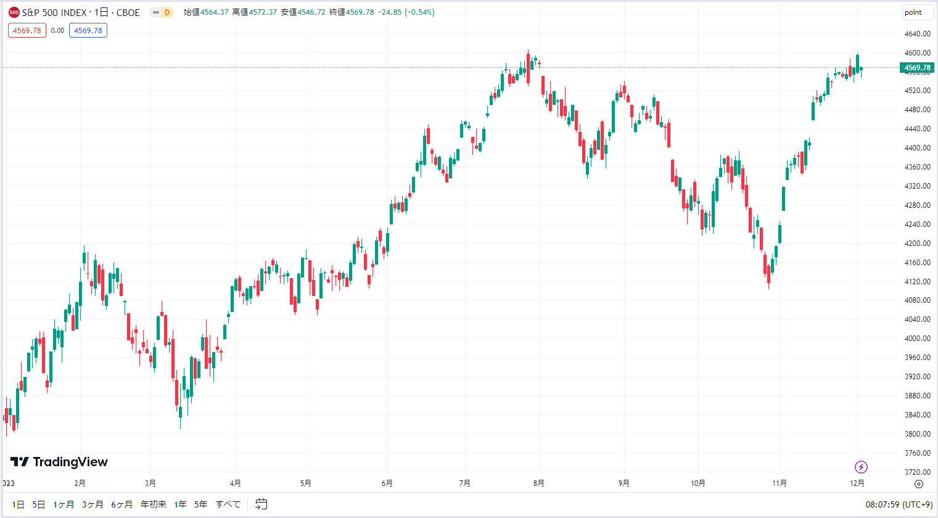The image size is (938, 518).
Task: Click the red S&P 500 logo icon
Action: pos(14,12)
